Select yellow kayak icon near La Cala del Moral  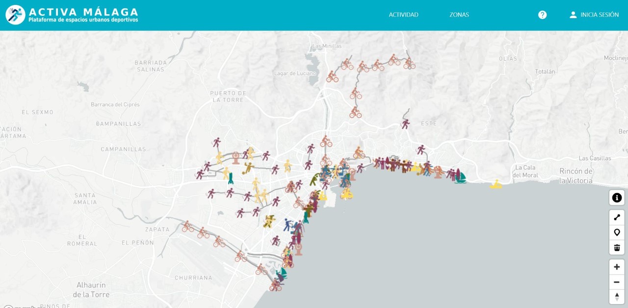coord(496,184)
